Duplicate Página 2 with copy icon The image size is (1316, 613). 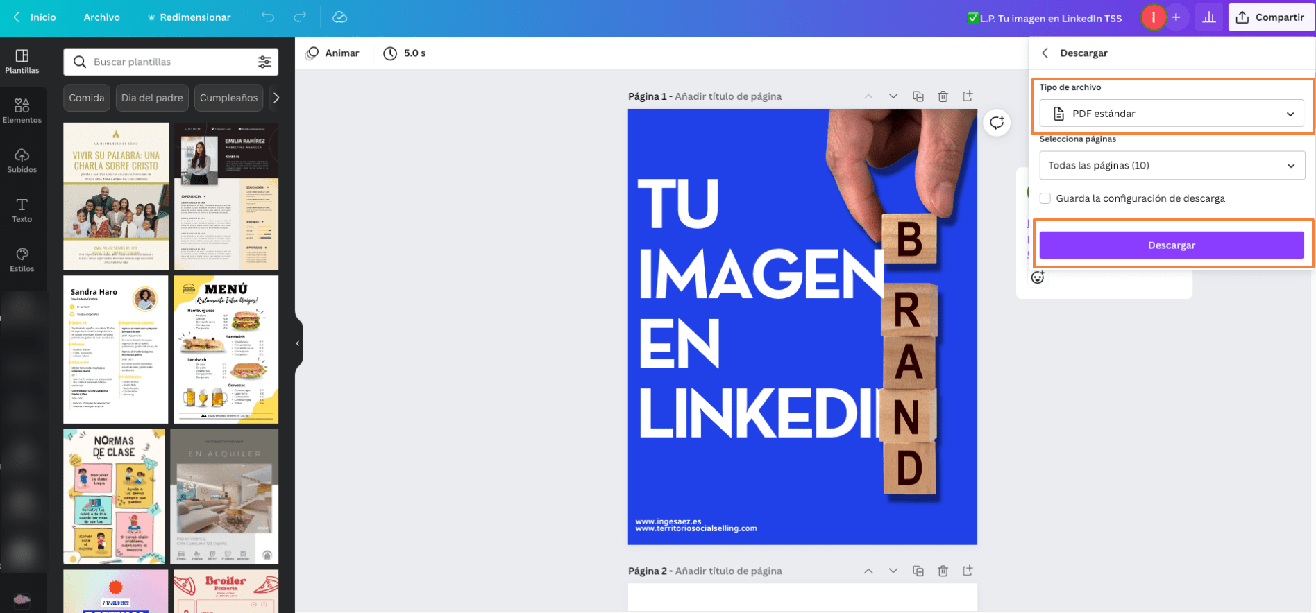click(918, 571)
